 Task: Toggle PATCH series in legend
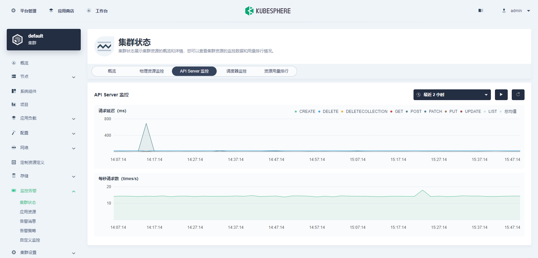click(433, 112)
